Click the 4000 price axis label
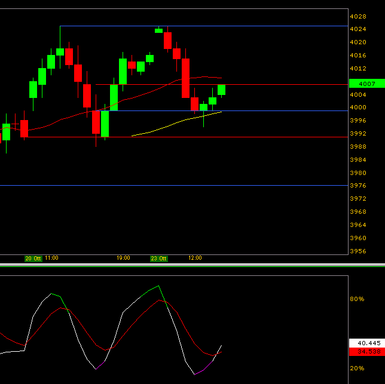 tap(357, 107)
